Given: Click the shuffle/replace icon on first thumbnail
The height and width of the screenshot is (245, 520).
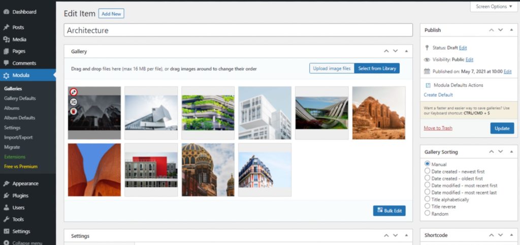Looking at the screenshot, I should click(x=74, y=102).
